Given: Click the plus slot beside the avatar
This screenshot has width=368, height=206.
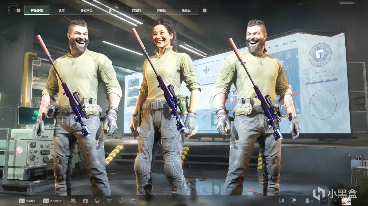Looking at the screenshot, I should pyautogui.click(x=335, y=201).
